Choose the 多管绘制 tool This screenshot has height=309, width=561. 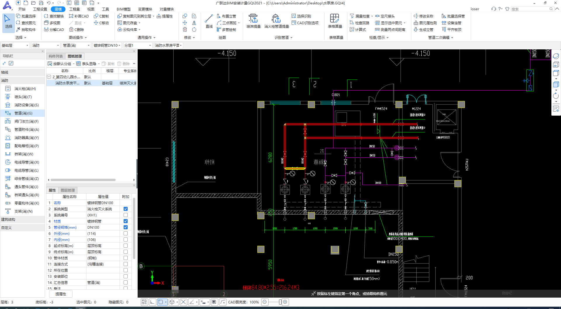click(226, 29)
